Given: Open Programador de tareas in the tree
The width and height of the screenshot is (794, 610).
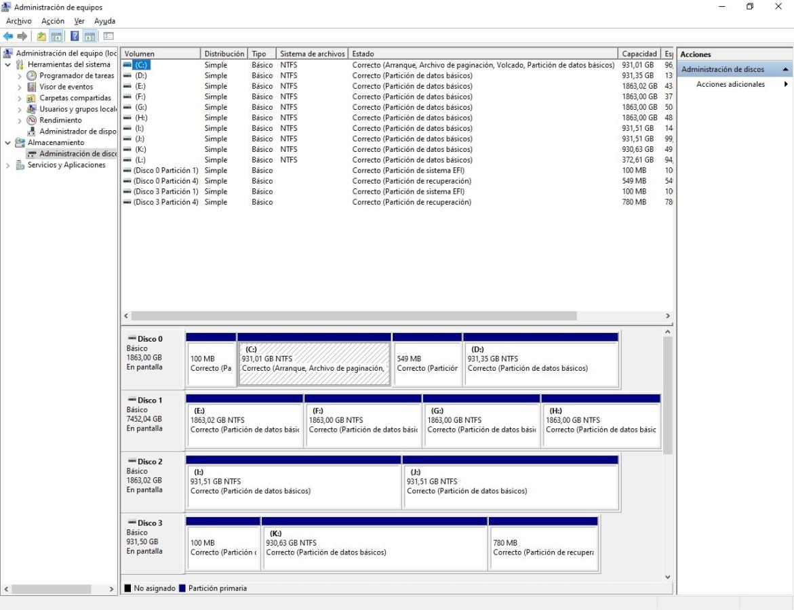Looking at the screenshot, I should click(76, 76).
